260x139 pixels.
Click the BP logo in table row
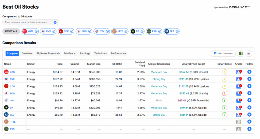click(x=6, y=108)
